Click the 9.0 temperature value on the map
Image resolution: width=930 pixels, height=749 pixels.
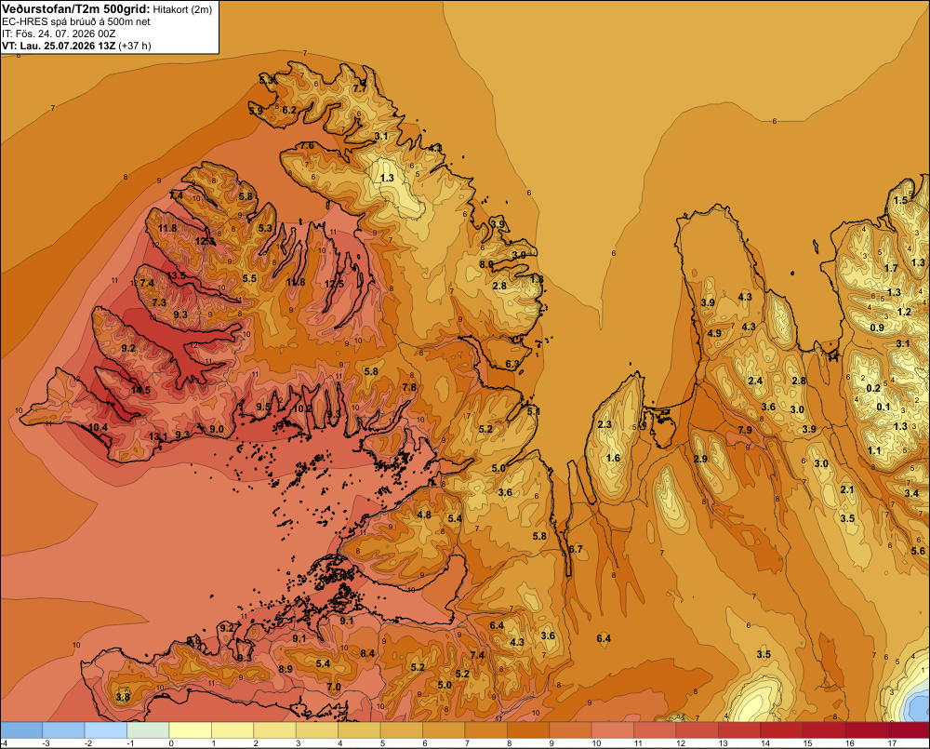[x=217, y=429]
